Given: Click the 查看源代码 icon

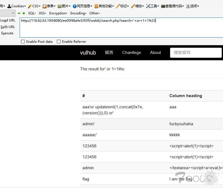Looking at the screenshot, I should (x=163, y=6).
